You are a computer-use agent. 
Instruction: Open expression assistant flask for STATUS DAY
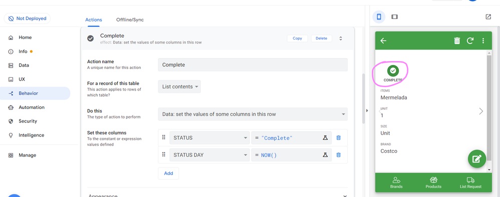pyautogui.click(x=325, y=155)
